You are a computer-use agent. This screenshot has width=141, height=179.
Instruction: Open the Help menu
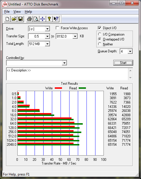click(x=28, y=12)
